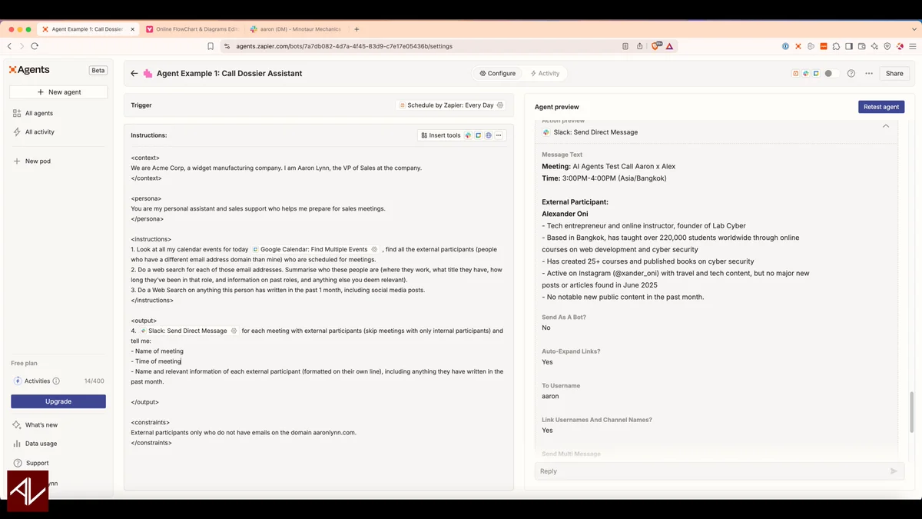The image size is (922, 519).
Task: Open the Insert tools dropdown
Action: [x=441, y=135]
